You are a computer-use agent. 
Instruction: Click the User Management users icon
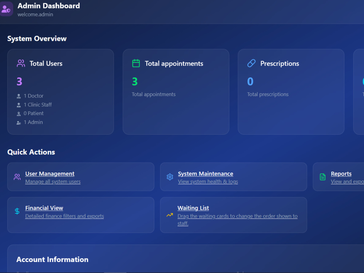[x=17, y=177]
